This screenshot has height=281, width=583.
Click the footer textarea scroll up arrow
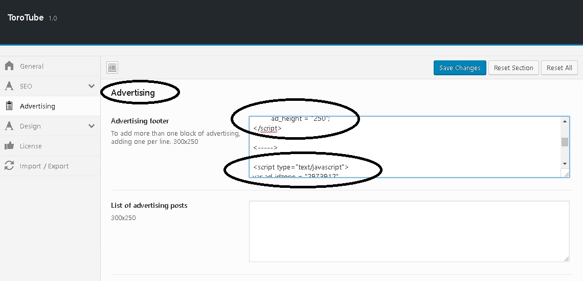tap(565, 121)
